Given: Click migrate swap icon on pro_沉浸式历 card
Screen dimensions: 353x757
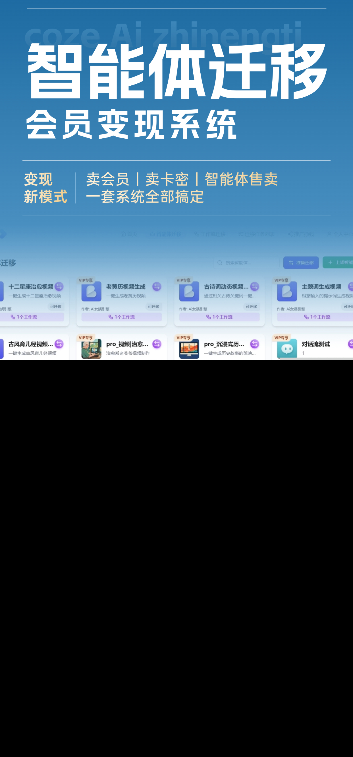Looking at the screenshot, I should 254,344.
